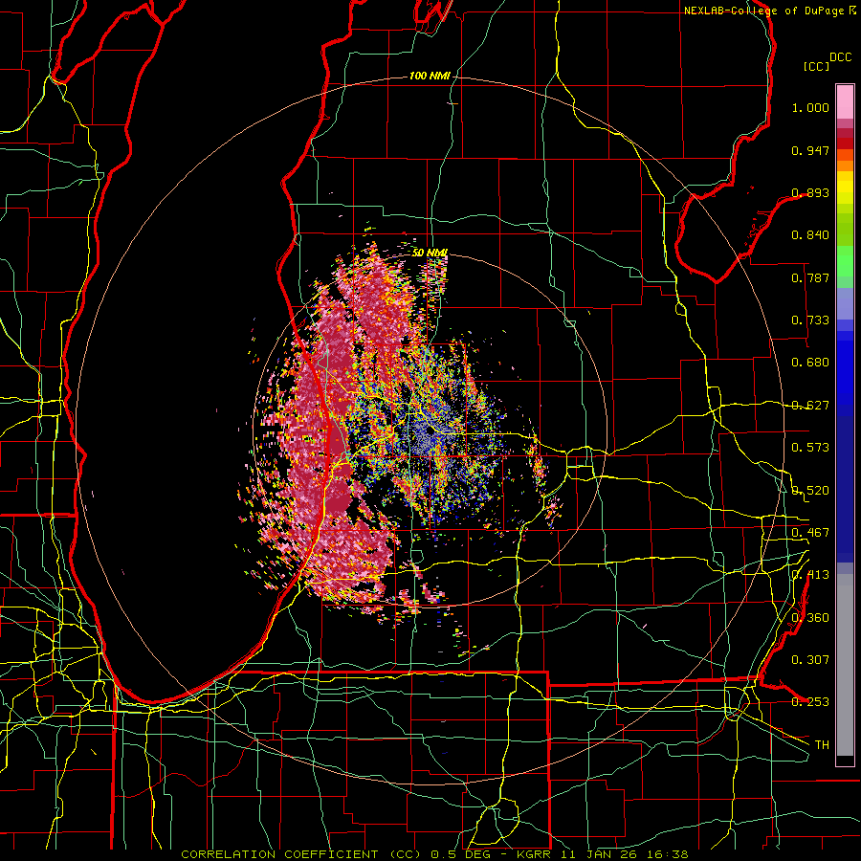Click the radar site center point
Image resolution: width=861 pixels, height=861 pixels.
coord(430,431)
